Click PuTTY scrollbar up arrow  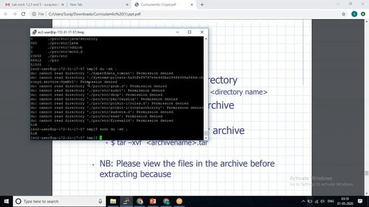coord(206,39)
